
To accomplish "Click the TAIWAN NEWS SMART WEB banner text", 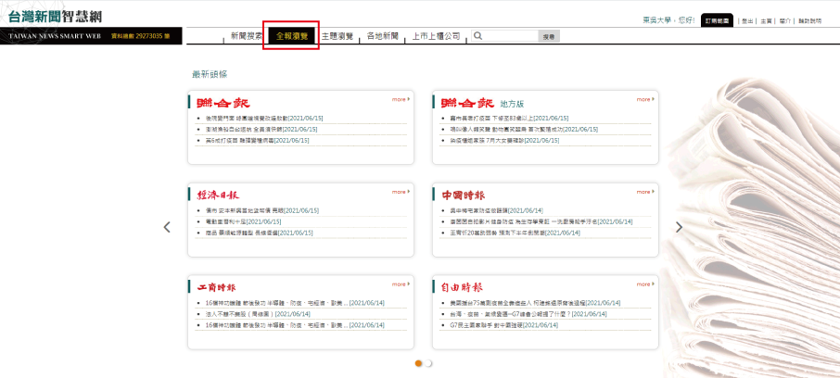I will click(55, 36).
